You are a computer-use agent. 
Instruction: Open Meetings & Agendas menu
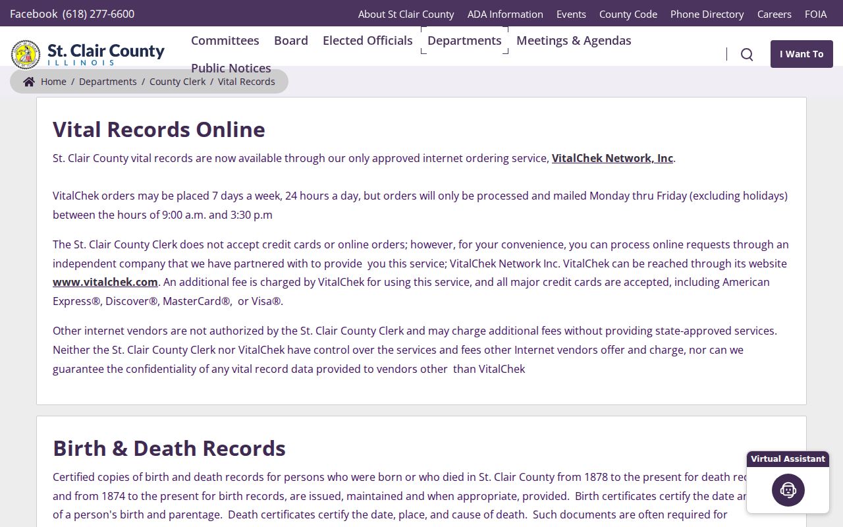pos(574,40)
